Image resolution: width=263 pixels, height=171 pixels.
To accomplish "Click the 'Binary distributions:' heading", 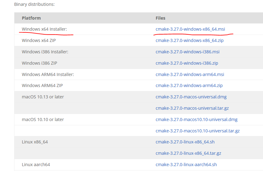I will (x=34, y=4).
